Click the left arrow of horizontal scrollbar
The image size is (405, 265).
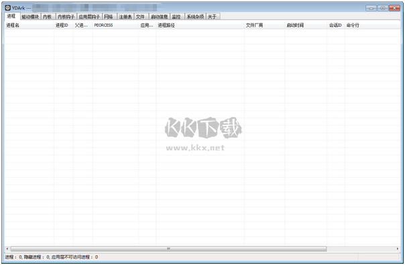[x=7, y=249]
